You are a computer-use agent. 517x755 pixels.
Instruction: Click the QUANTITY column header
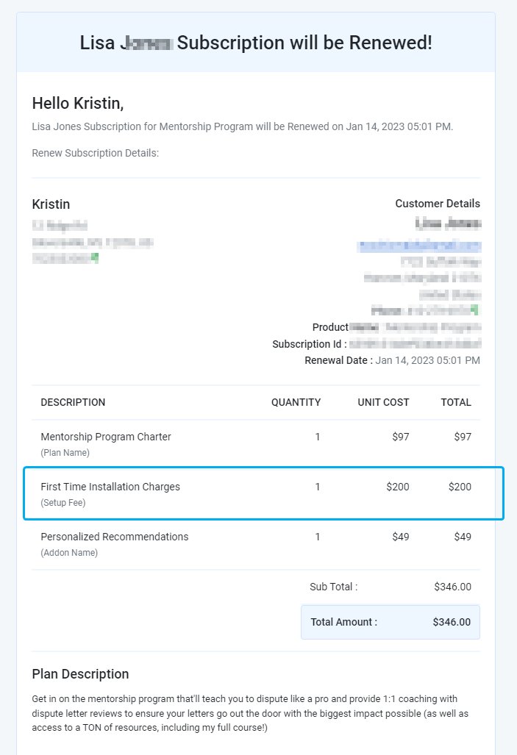coord(296,403)
